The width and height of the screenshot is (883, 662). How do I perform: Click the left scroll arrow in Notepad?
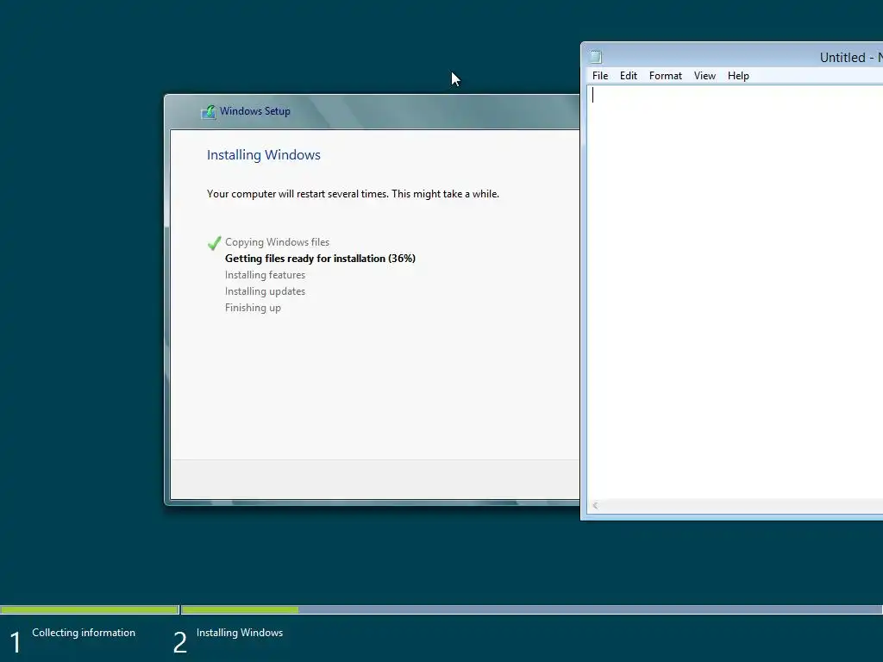click(595, 505)
